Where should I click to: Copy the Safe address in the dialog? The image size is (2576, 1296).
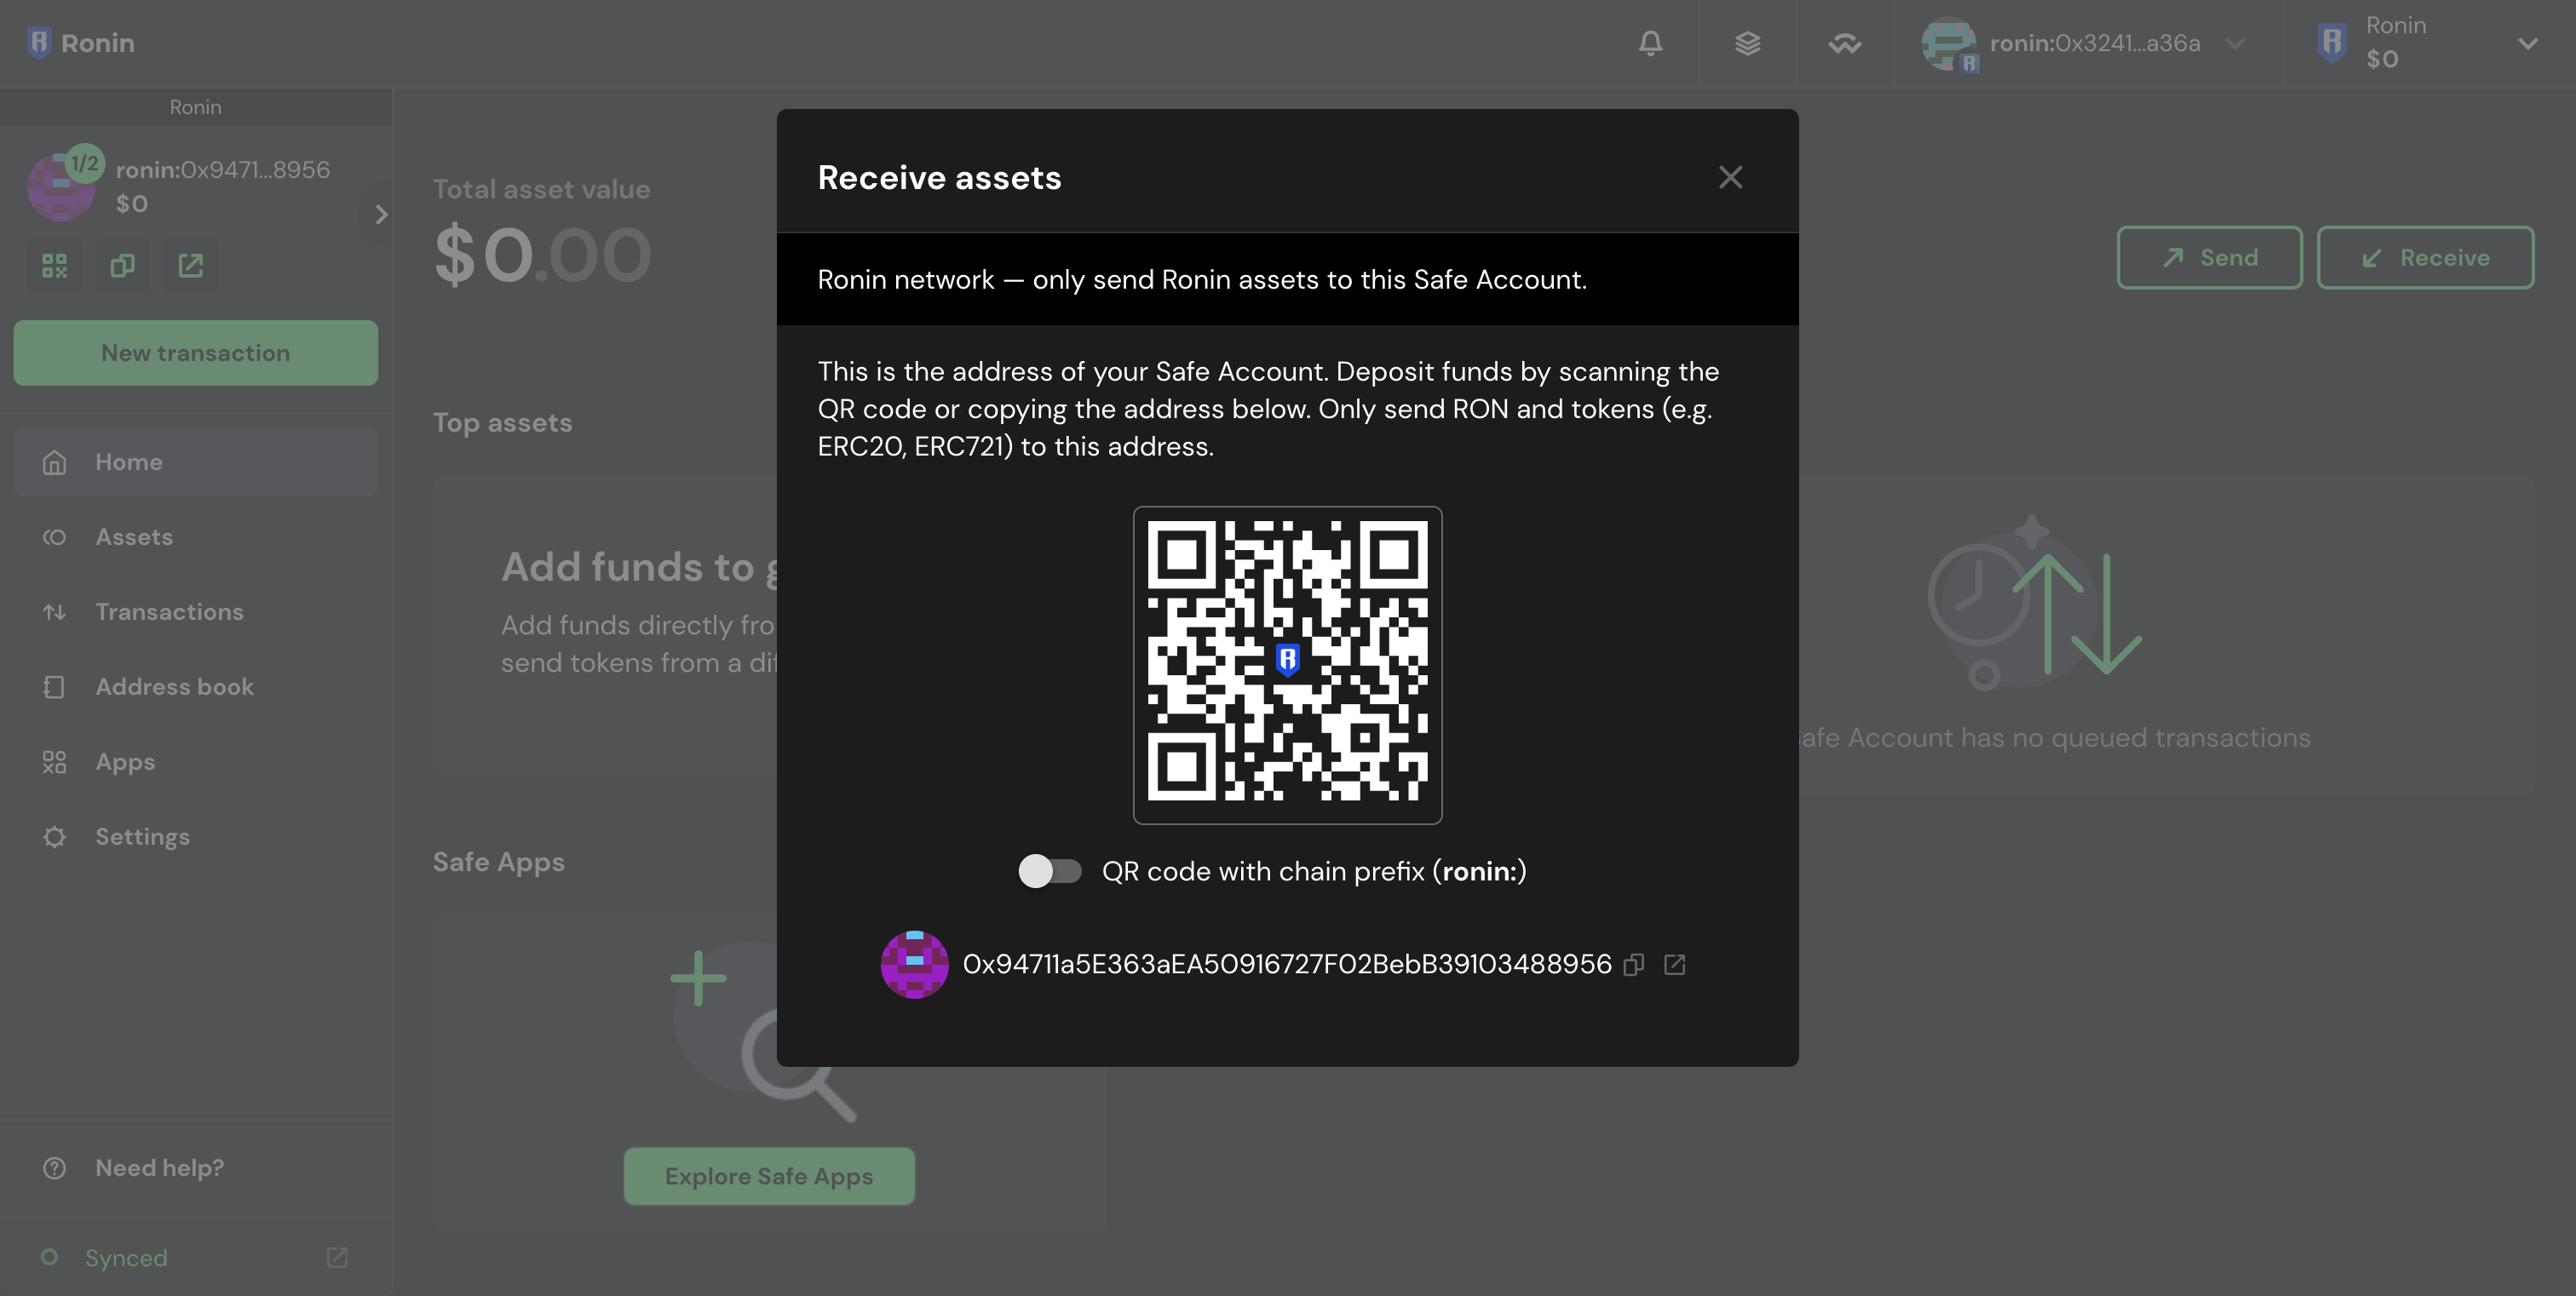pyautogui.click(x=1634, y=964)
